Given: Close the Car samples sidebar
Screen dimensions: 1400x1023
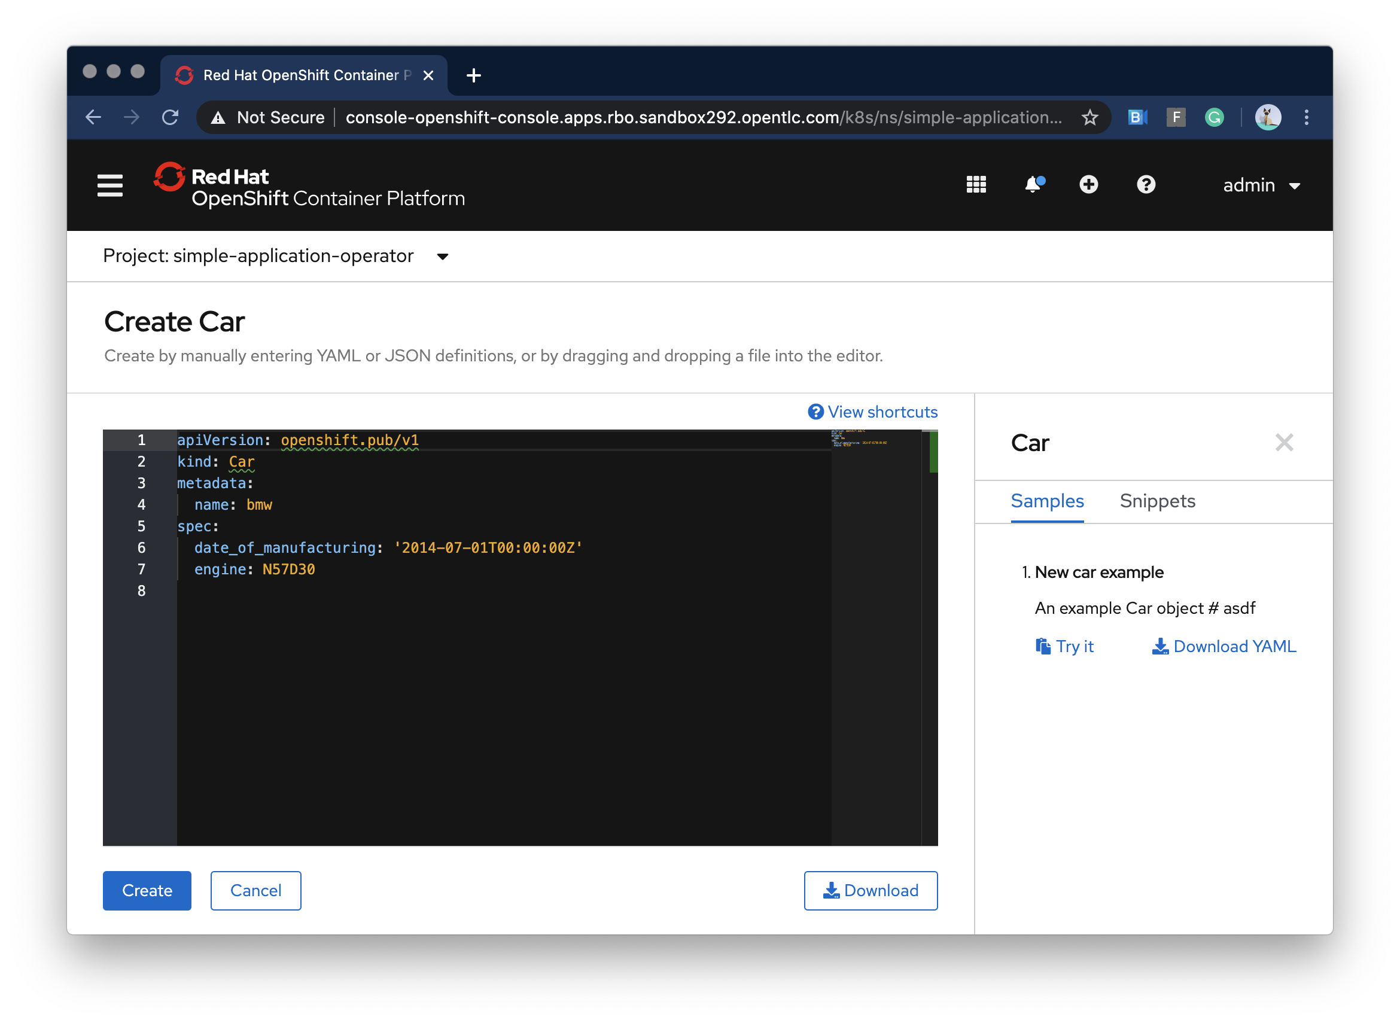Looking at the screenshot, I should [x=1284, y=443].
